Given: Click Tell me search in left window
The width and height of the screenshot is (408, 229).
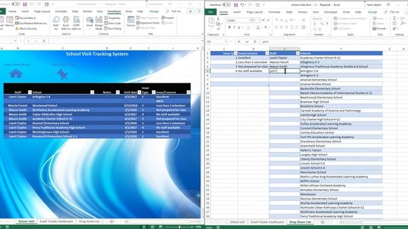Looking at the screenshot, I should coord(173,11).
